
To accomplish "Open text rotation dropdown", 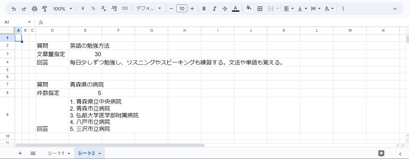I will coord(329,9).
